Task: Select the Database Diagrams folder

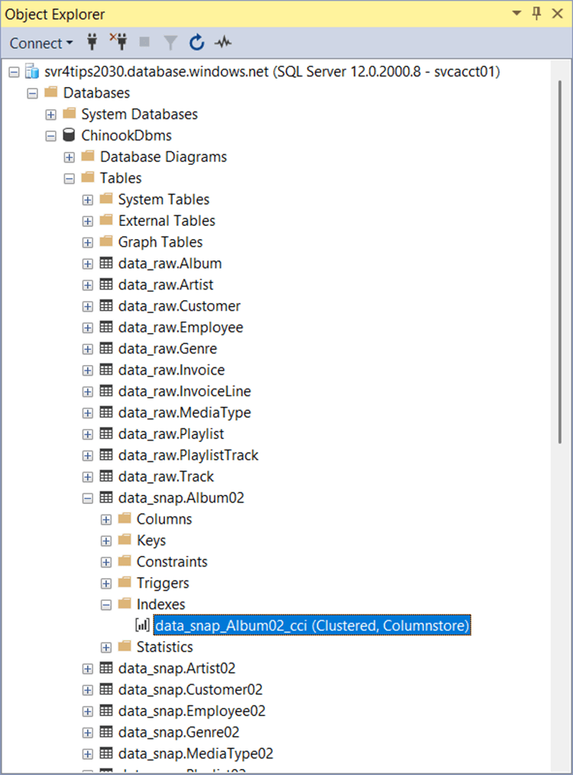Action: coord(163,157)
